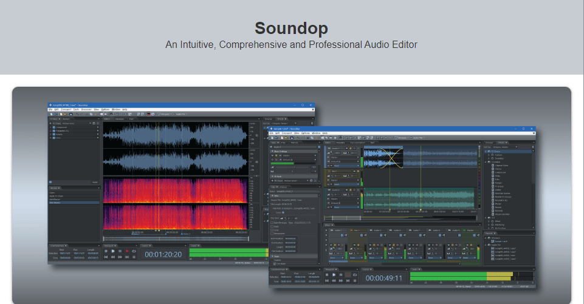Open the Audio 1 track automation Read dropdown

[x=346, y=166]
